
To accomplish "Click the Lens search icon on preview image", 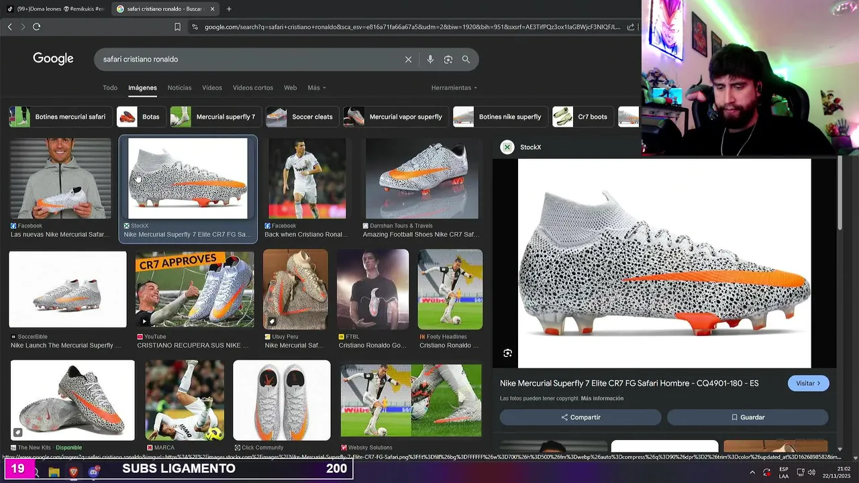I will click(508, 353).
